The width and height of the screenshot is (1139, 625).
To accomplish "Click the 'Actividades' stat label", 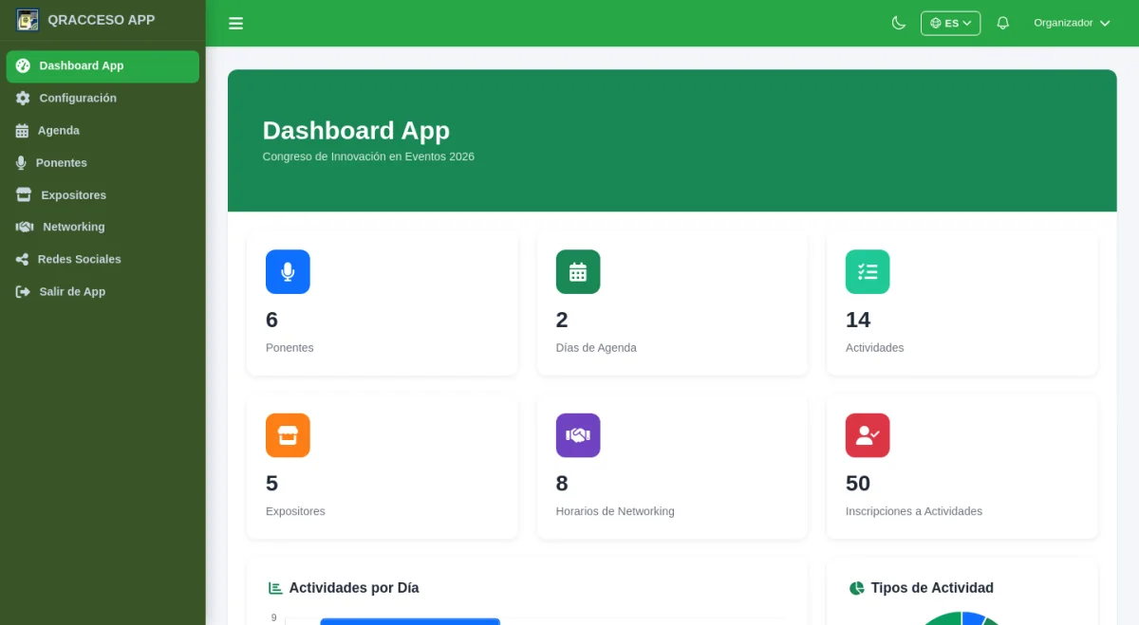I will (874, 348).
